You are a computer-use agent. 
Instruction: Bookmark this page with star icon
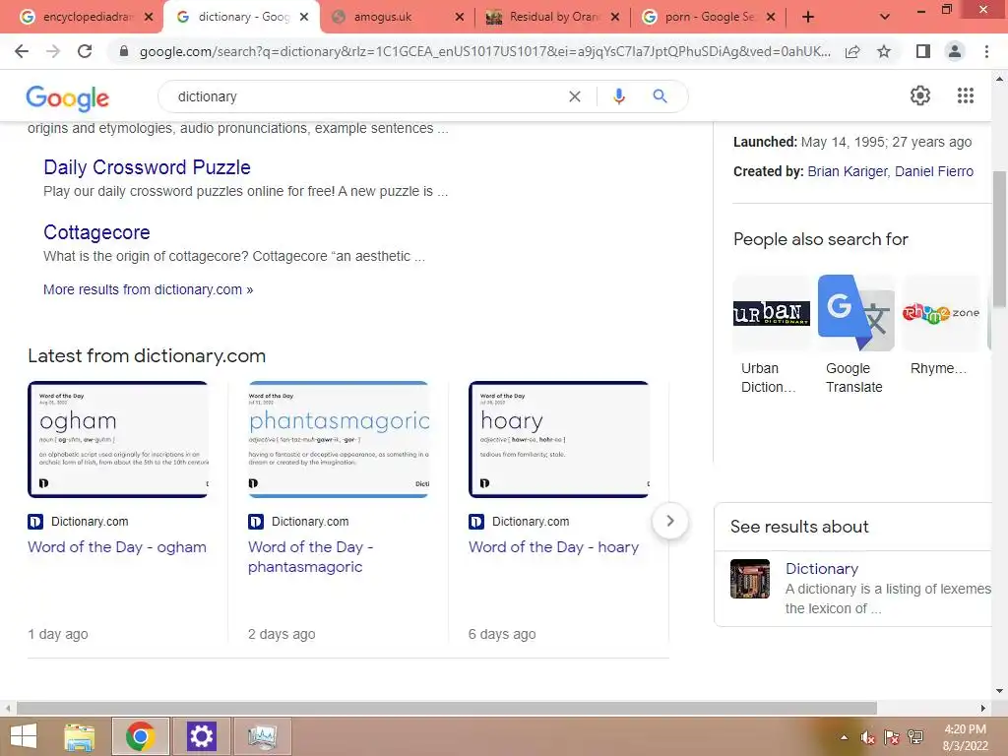(x=884, y=51)
